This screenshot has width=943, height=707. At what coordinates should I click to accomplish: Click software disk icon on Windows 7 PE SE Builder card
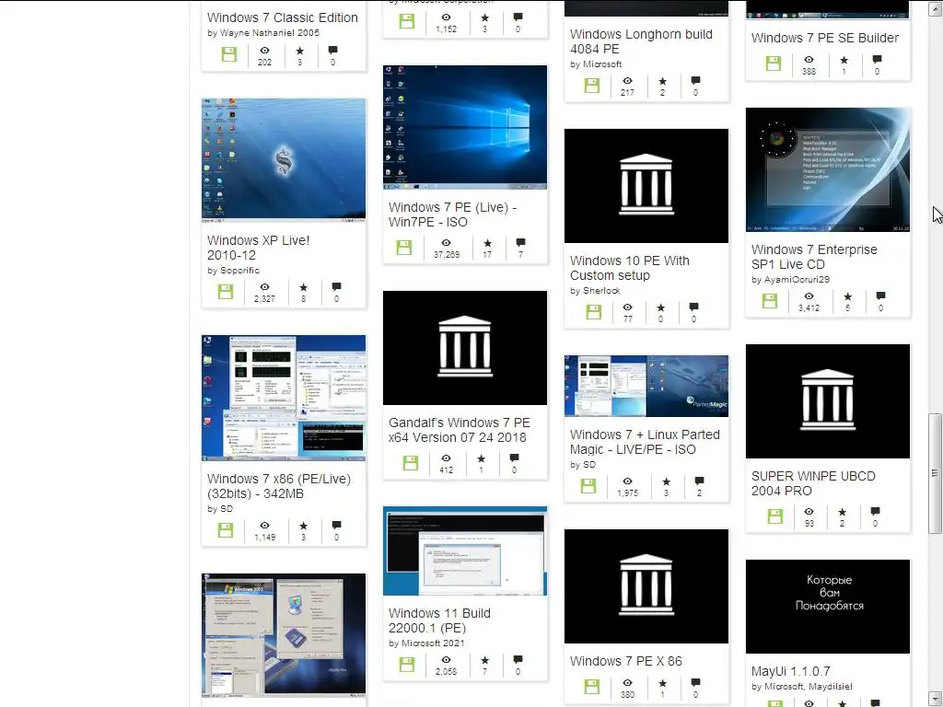tap(774, 64)
